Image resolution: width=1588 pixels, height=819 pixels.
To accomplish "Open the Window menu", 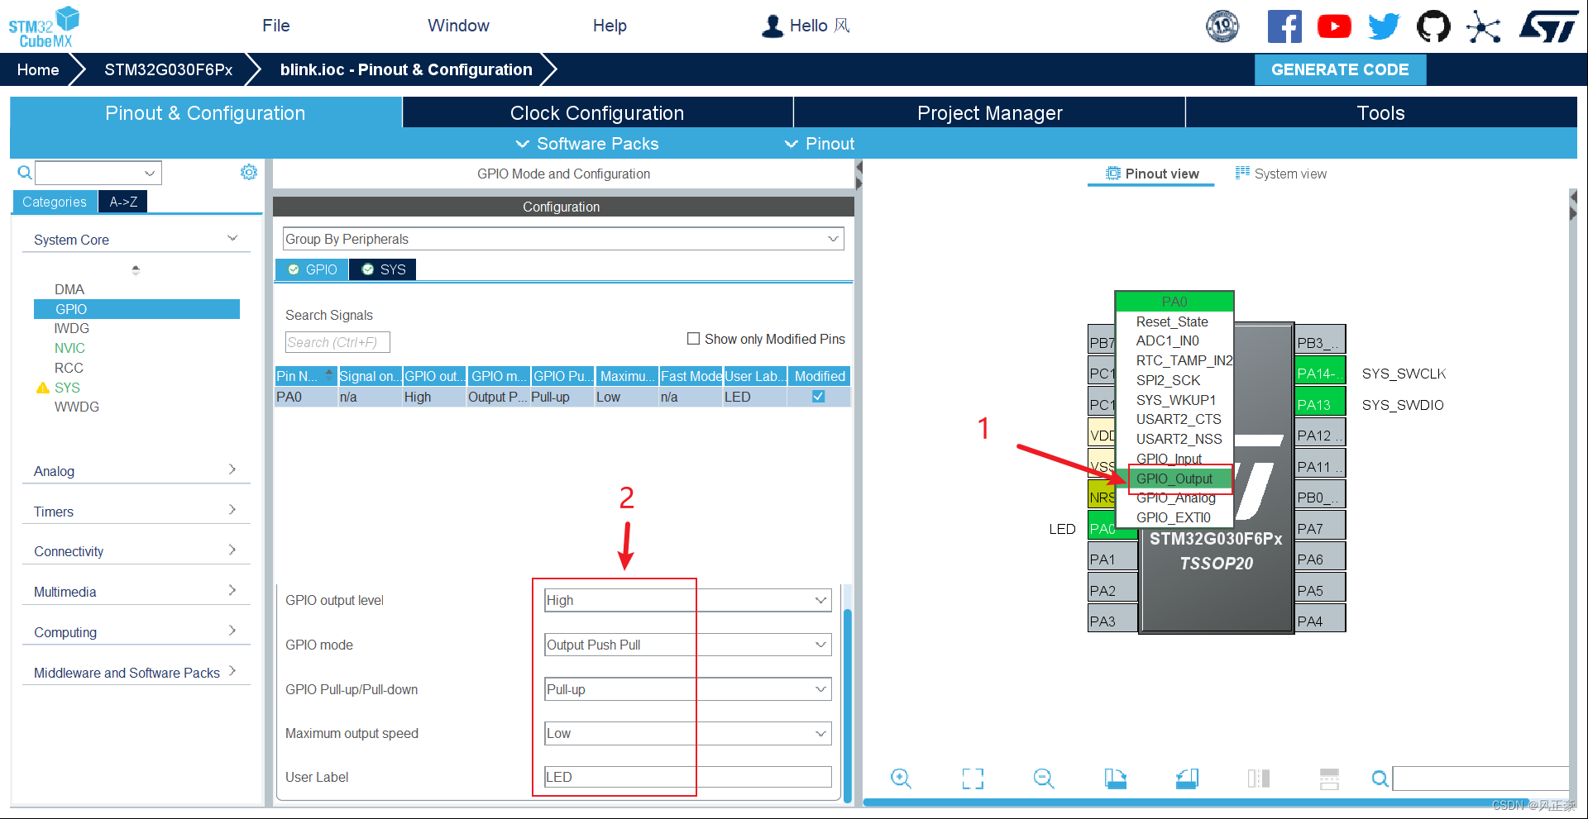I will (x=458, y=26).
